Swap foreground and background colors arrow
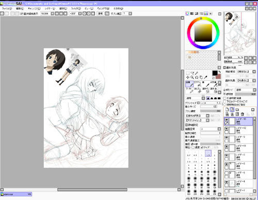 (220, 72)
